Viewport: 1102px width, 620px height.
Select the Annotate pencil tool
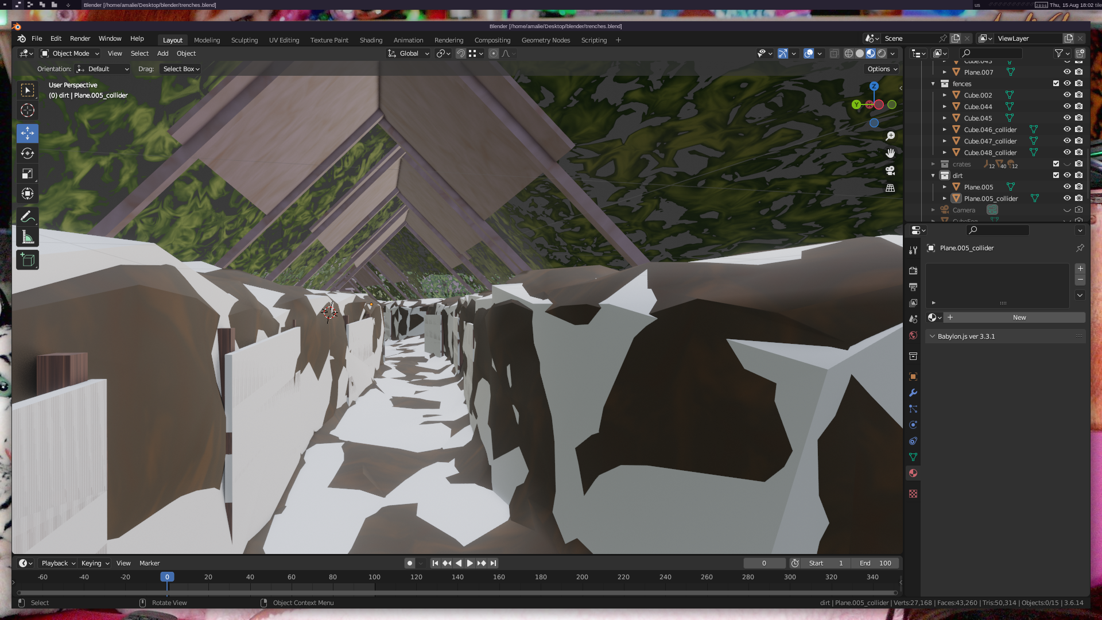click(27, 217)
